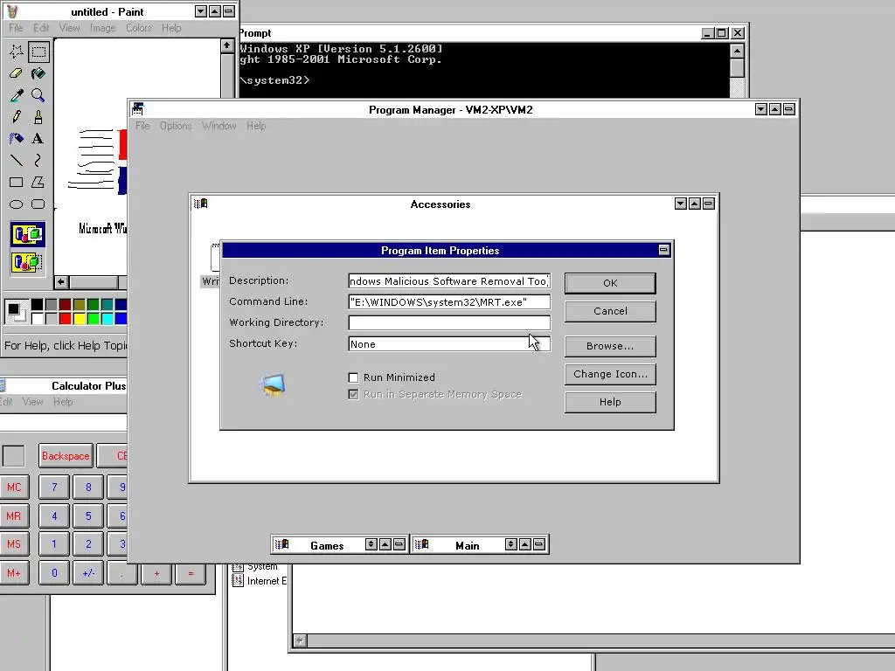895x671 pixels.
Task: Click the Program Manager down-arrow minimize control
Action: [761, 109]
